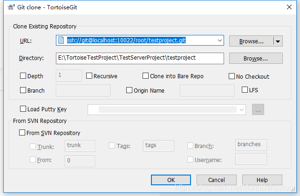Enable the Origin Name checkbox
This screenshot has width=300, height=196.
(129, 90)
